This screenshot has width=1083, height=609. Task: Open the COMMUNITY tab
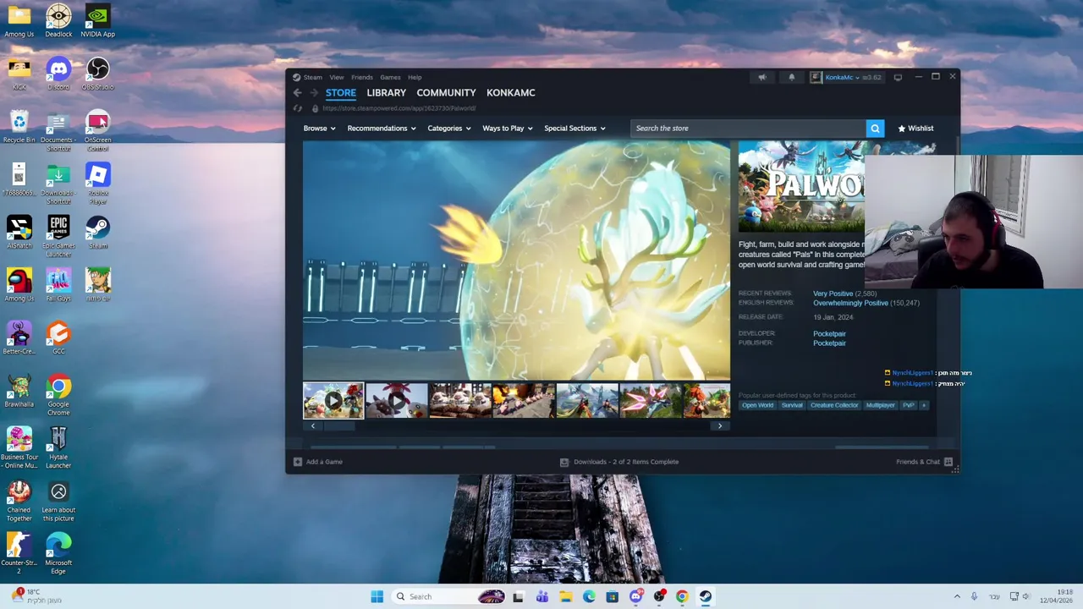point(446,93)
